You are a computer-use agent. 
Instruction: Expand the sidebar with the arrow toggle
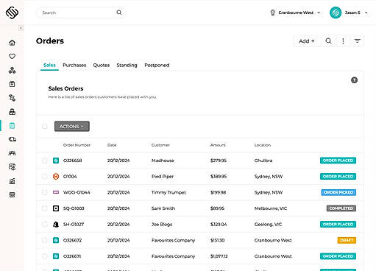click(x=21, y=28)
